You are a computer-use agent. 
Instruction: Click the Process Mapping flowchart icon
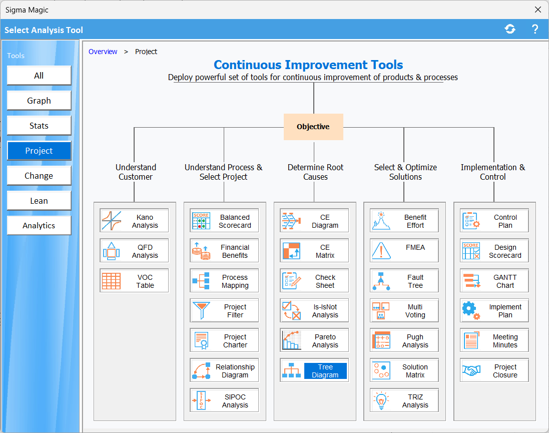click(201, 281)
